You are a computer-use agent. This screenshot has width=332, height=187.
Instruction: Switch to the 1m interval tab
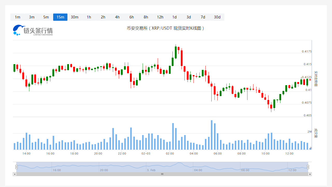(17, 17)
